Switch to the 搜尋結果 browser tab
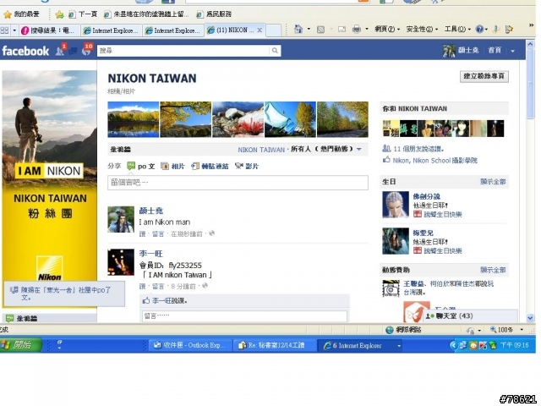541x406 pixels. (49, 30)
